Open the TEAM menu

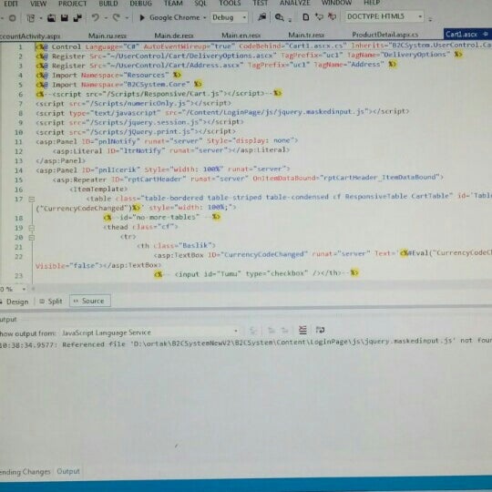[173, 4]
